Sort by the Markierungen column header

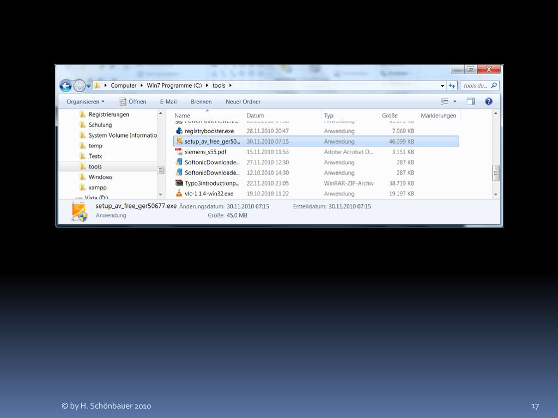(439, 115)
